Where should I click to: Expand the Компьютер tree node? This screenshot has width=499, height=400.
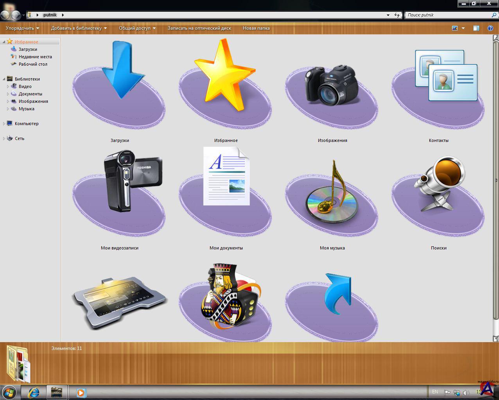point(4,124)
